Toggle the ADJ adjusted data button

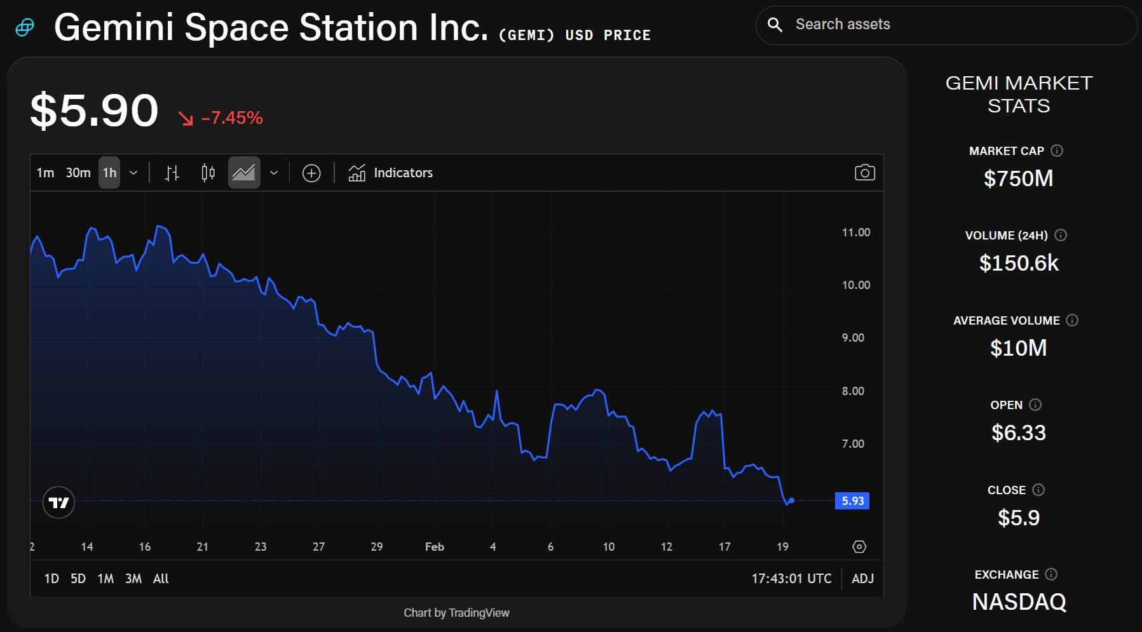(x=862, y=579)
